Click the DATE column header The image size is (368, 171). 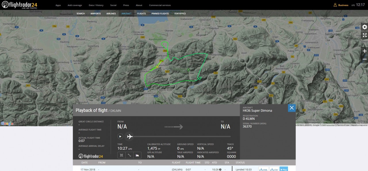(x=84, y=163)
